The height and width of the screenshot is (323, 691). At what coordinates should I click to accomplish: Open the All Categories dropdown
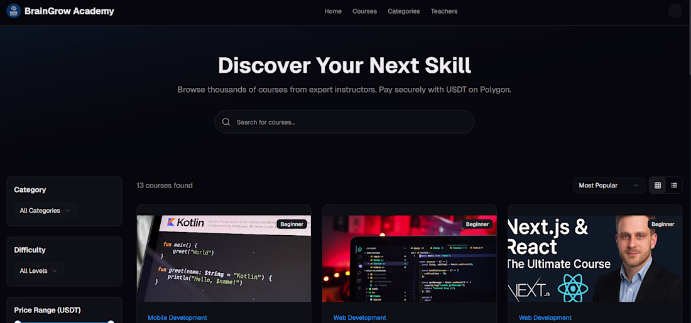(45, 210)
